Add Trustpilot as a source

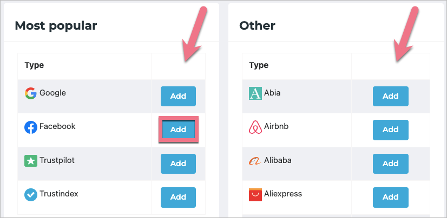coord(178,163)
